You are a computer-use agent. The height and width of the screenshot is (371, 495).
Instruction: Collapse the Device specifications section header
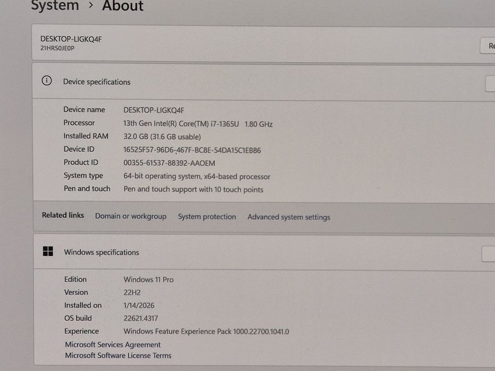tap(264, 82)
